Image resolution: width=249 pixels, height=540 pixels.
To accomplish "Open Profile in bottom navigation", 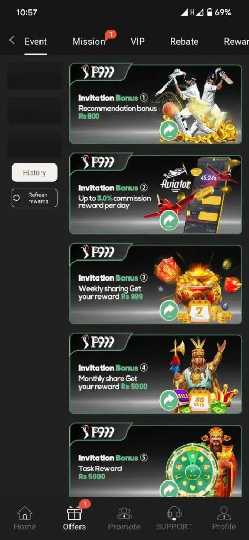I will [224, 518].
